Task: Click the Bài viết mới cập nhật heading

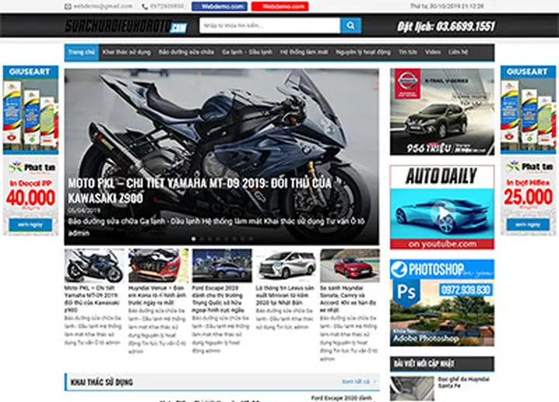Action: pyautogui.click(x=424, y=364)
